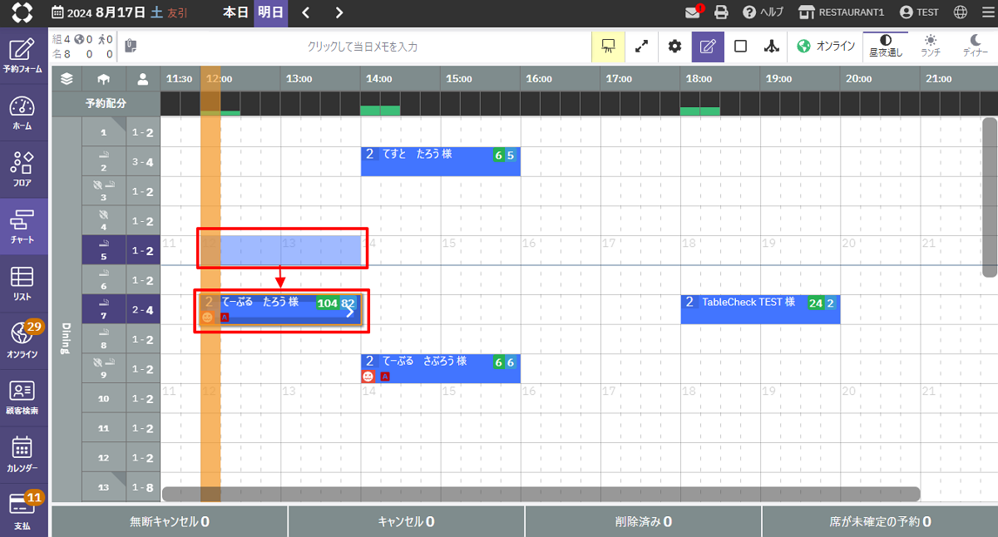Viewport: 998px width, 537px height.
Task: Click the TableCheck logo icon
Action: [x=23, y=12]
